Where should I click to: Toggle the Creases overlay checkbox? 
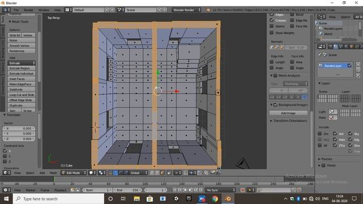pyautogui.click(x=272, y=20)
